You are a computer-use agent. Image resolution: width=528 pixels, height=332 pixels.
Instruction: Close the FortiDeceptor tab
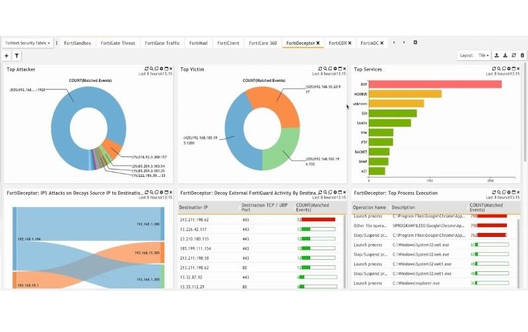[317, 43]
